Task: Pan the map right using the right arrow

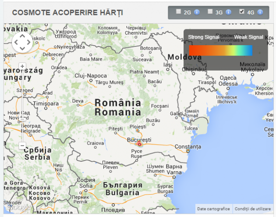Action: (28, 43)
